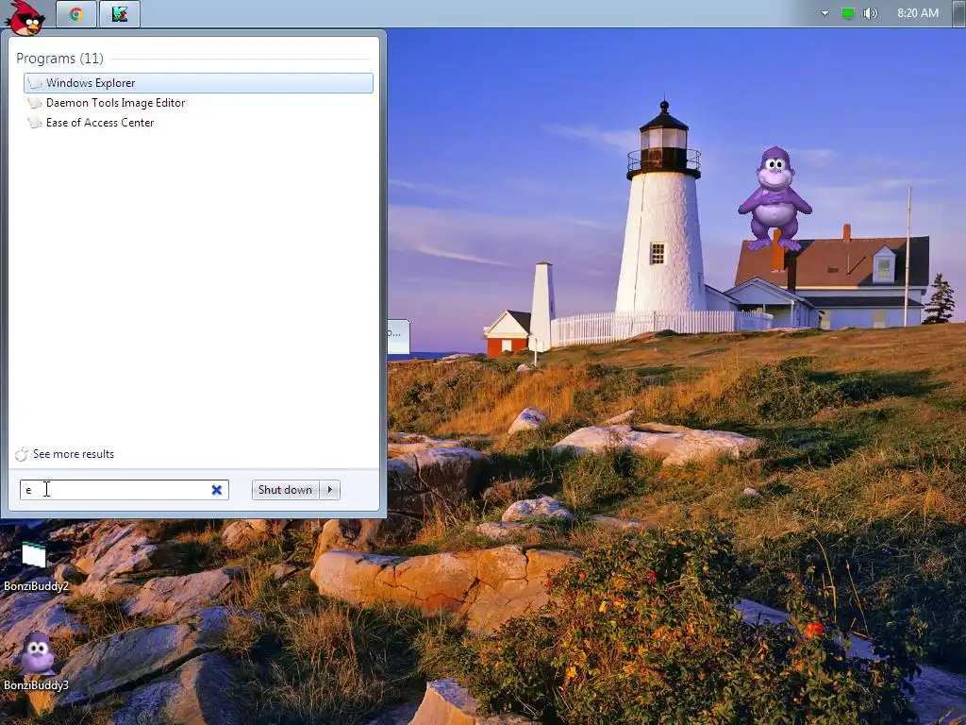Viewport: 966px width, 725px height.
Task: Click the See more results magnifier icon
Action: (x=22, y=454)
